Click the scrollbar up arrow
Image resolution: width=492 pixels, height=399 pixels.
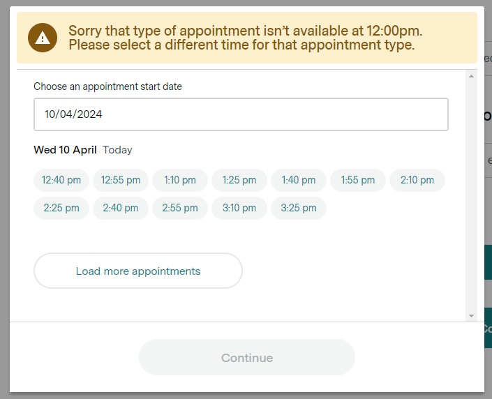point(472,75)
